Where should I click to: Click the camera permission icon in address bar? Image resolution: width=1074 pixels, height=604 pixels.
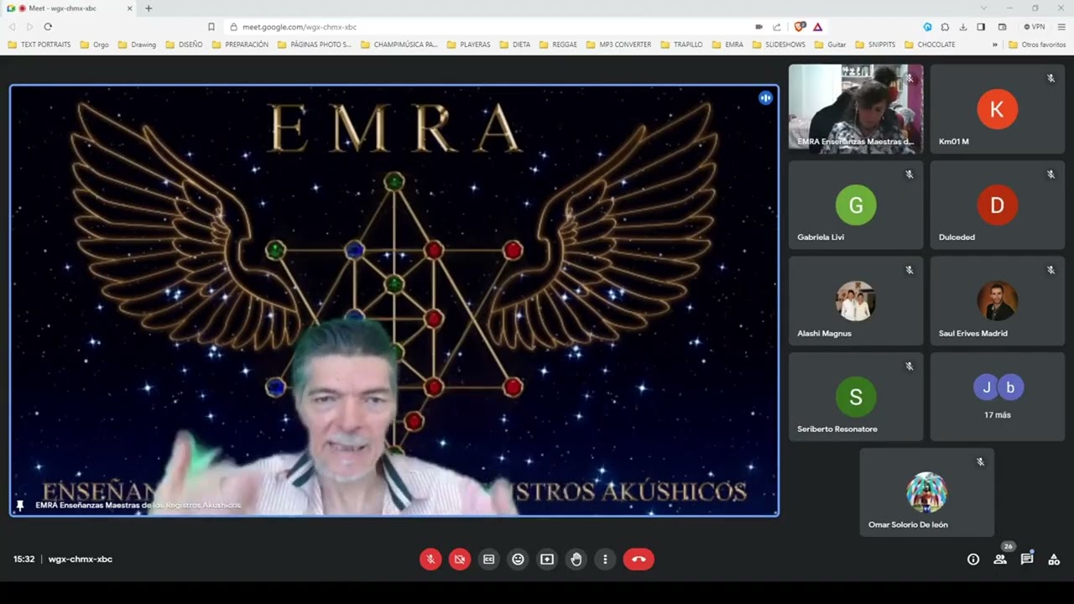tap(759, 27)
